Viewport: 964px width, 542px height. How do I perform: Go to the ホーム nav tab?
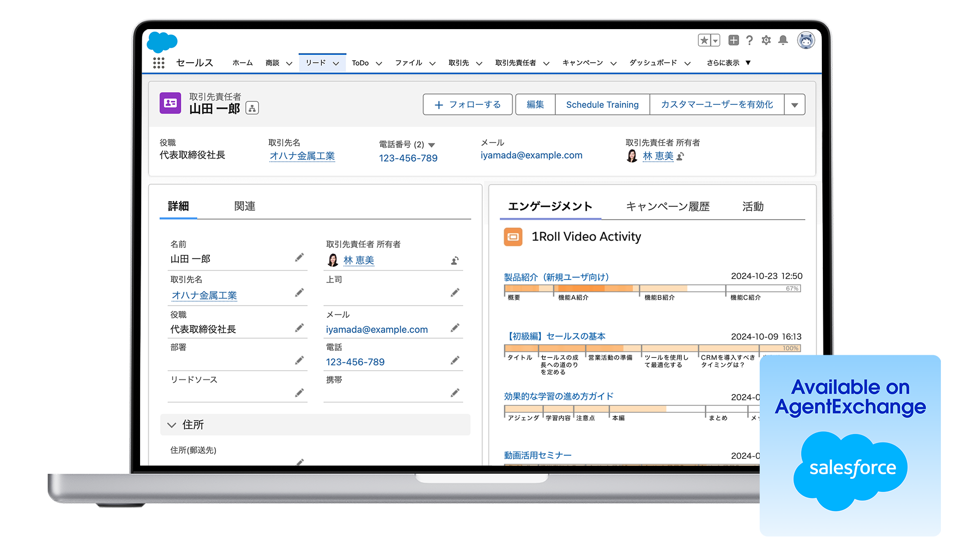pos(243,63)
